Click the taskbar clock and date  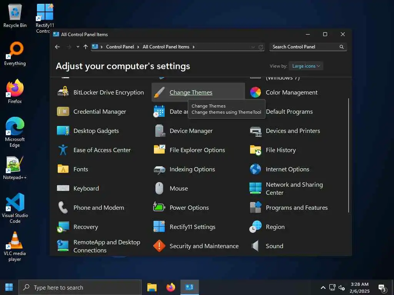pos(360,287)
